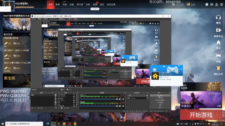Open 推荐关注 camera icon in game sidebar

[218, 30]
